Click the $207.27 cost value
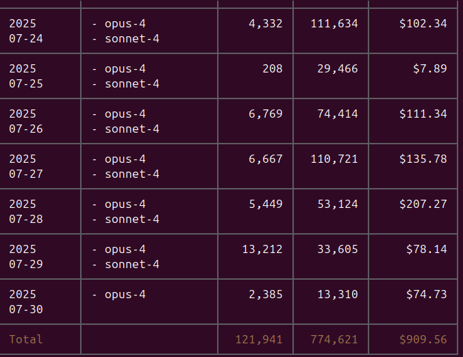Screen dimensions: 463x357 point(423,204)
